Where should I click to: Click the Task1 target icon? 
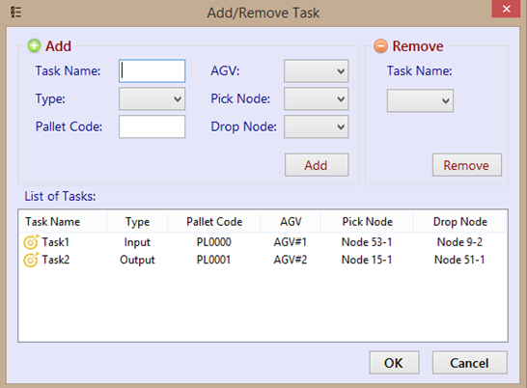(x=31, y=241)
